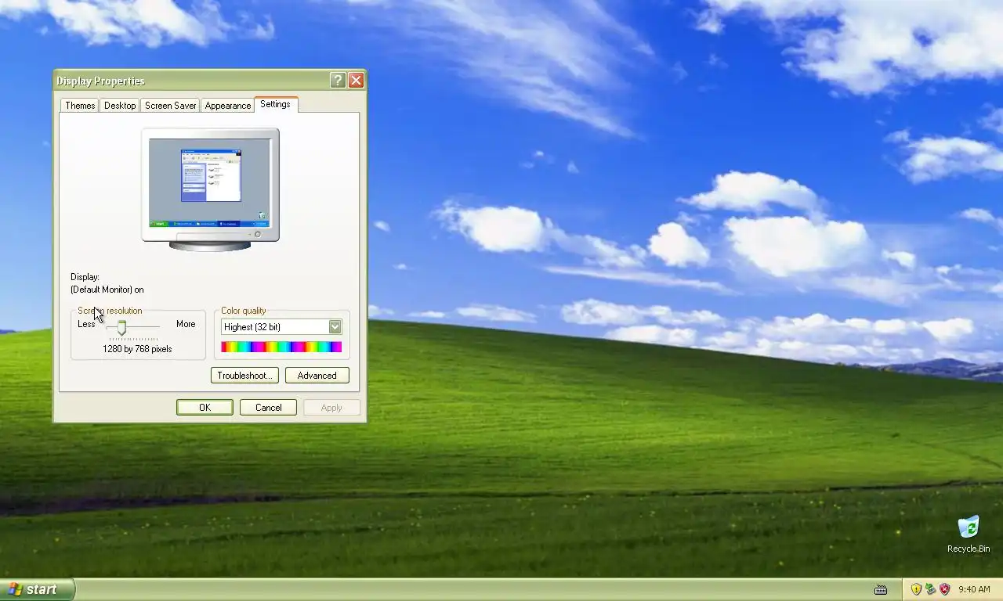Screen dimensions: 1003x601
Task: Close the Display Properties dialog
Action: click(356, 80)
